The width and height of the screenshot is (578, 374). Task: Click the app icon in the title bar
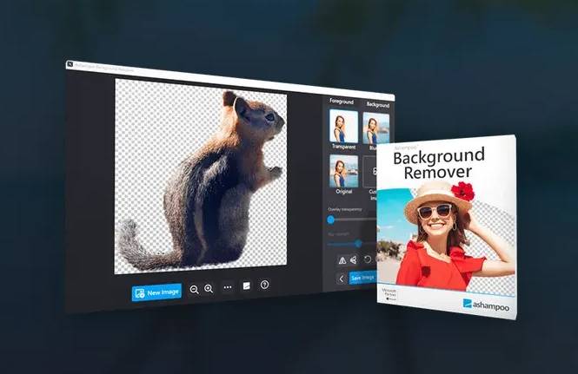tap(70, 64)
